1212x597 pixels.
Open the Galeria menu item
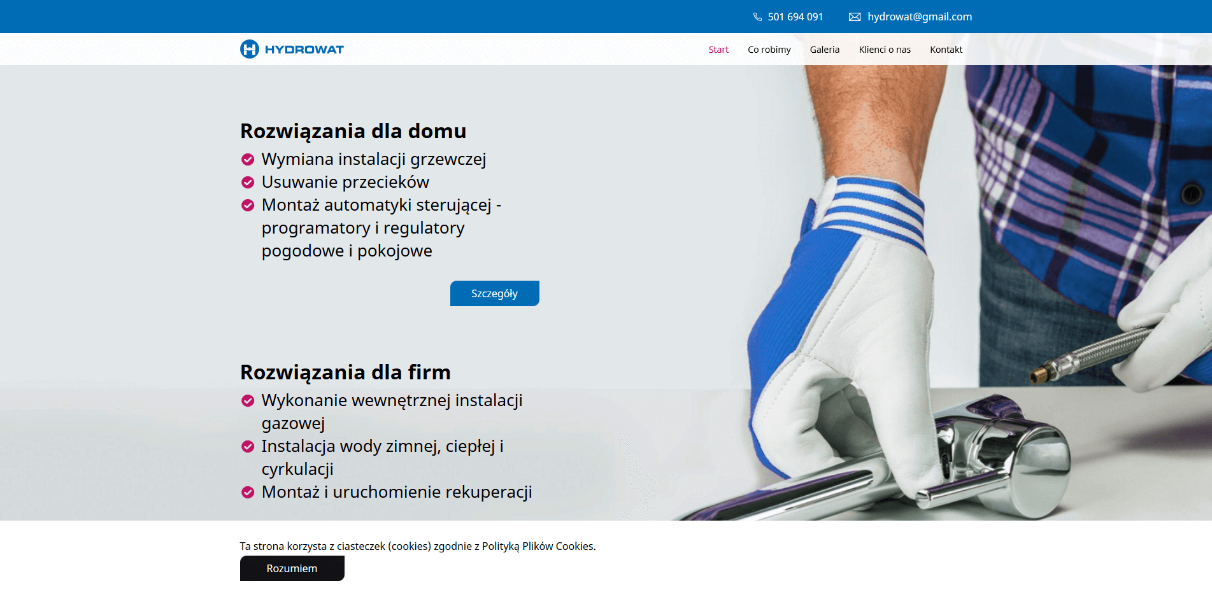pos(824,50)
